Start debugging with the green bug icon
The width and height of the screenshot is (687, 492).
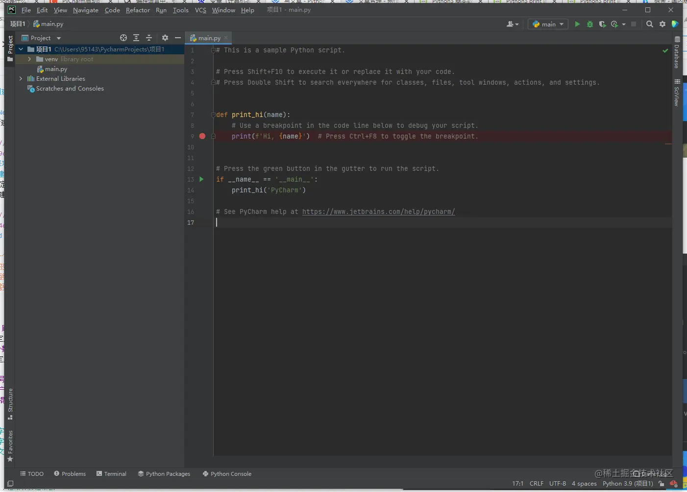click(x=590, y=24)
